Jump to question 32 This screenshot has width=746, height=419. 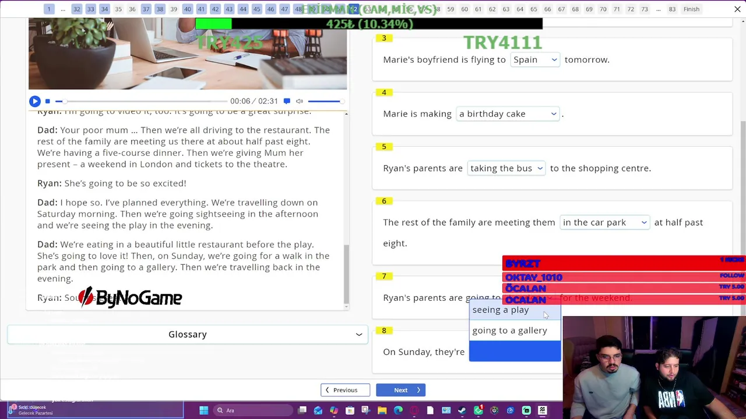(77, 9)
